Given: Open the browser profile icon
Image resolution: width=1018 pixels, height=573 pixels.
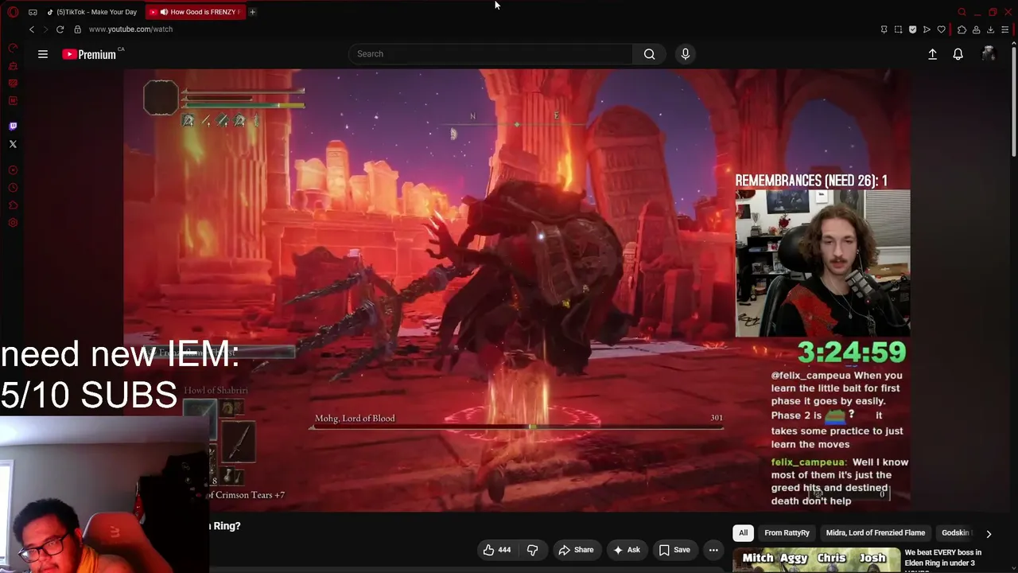Looking at the screenshot, I should click(x=976, y=29).
